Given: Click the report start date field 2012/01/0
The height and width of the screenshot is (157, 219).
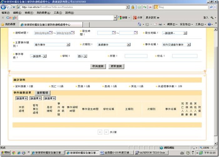Looking at the screenshot, I should tap(42, 33).
